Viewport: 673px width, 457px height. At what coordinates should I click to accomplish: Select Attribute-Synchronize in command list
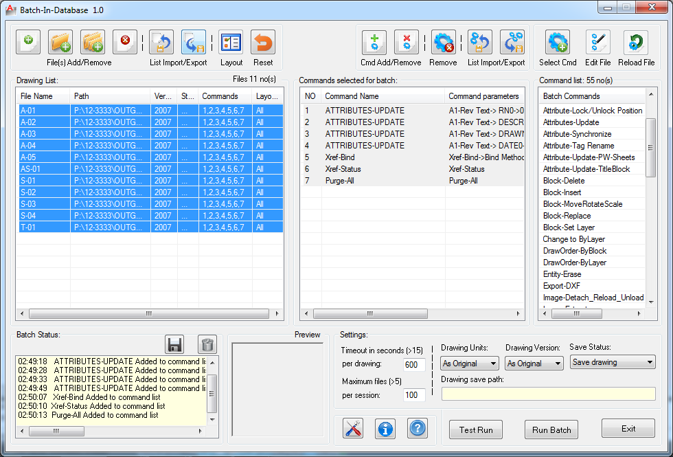coord(592,134)
